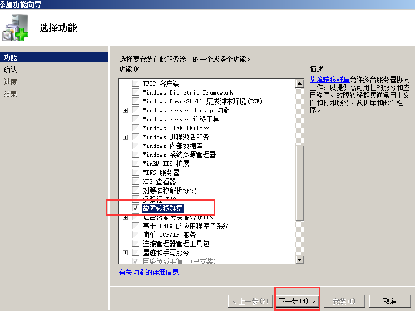Select the 简单 TCP/IP 服务 row text
This screenshot has height=311, width=415.
[x=169, y=235]
